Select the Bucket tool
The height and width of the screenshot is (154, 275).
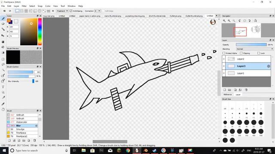[3, 47]
